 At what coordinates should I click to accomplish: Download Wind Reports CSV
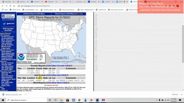[x=49, y=83]
